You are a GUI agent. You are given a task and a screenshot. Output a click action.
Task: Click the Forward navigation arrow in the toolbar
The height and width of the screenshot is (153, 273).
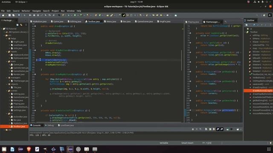coord(168,15)
